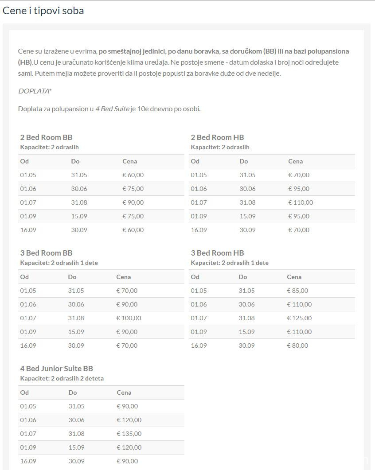The image size is (375, 470).
Task: Click the '2 Bed Room HB' table title
Action: pos(217,137)
